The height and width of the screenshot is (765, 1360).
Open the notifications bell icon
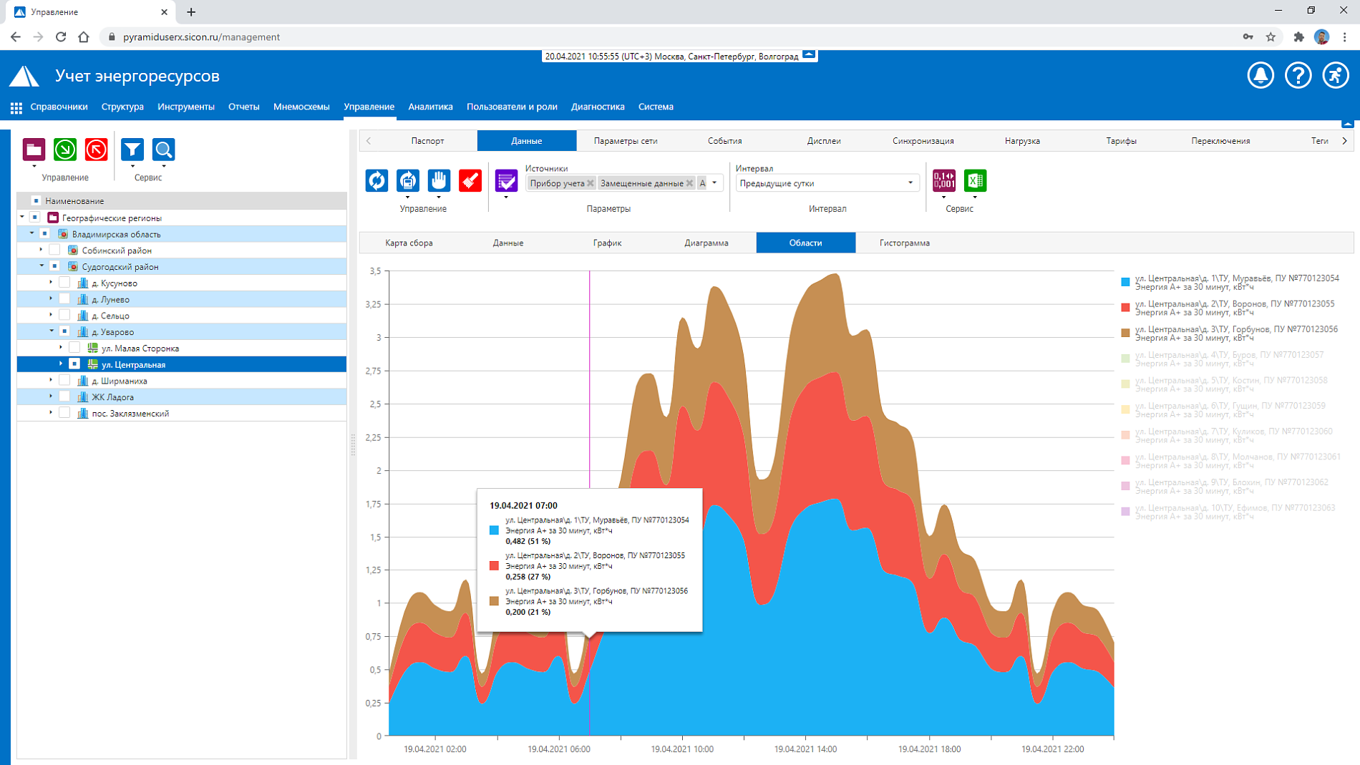pos(1261,75)
